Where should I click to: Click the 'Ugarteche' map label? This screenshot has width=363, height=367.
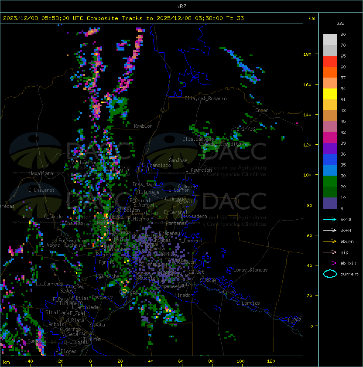point(108,276)
